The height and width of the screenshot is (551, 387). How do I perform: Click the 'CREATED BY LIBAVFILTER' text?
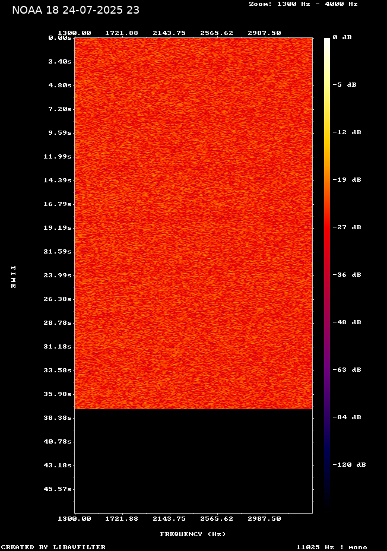click(53, 547)
